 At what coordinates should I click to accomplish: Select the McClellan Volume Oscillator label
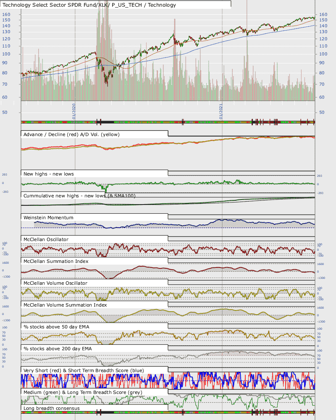(x=55, y=283)
